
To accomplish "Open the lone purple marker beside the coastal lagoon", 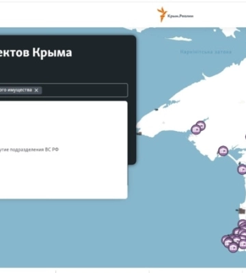I will 223,151.
